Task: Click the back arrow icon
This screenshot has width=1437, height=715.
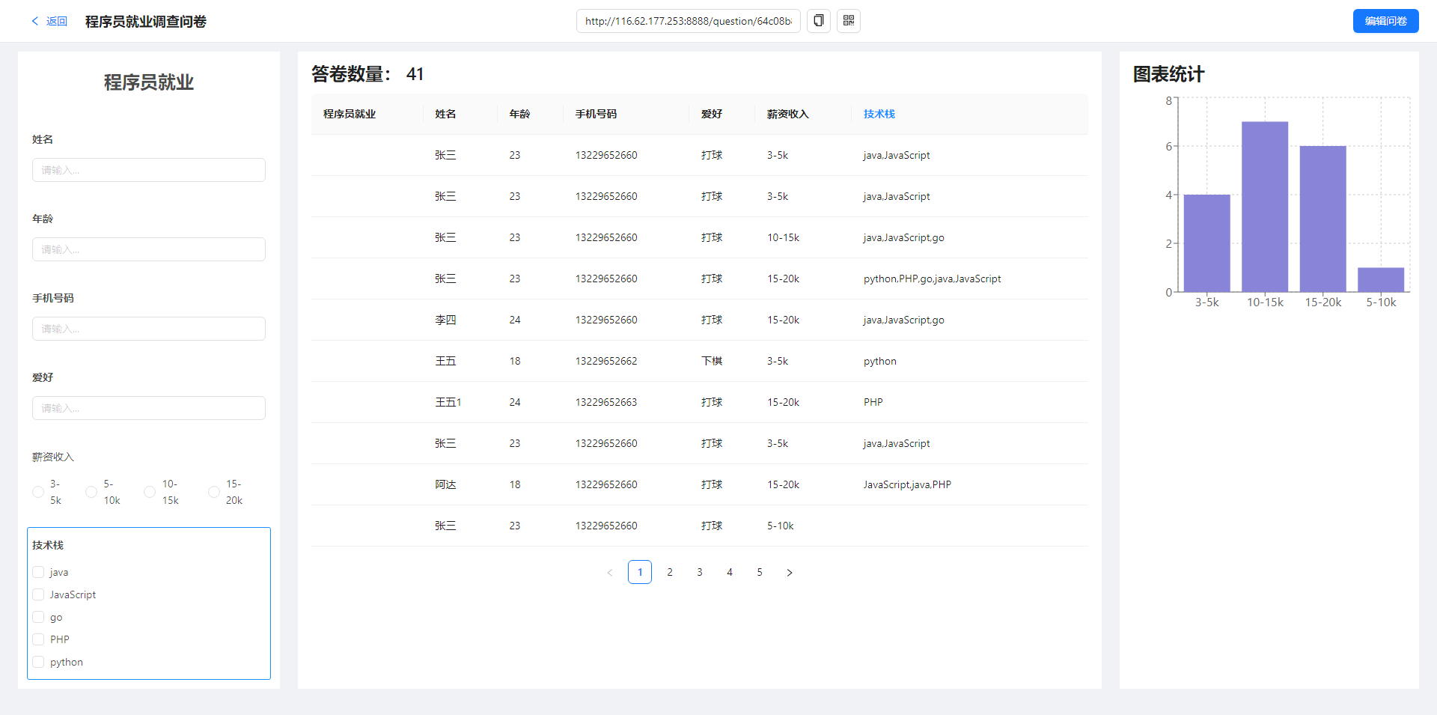Action: tap(34, 21)
